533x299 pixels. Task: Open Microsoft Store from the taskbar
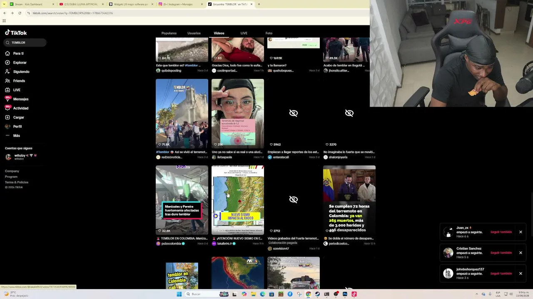coord(271,294)
